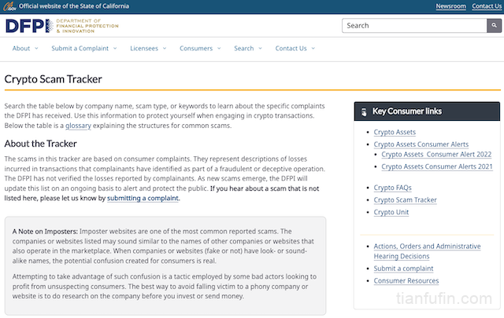
Task: Open the Licensees menu item
Action: click(x=144, y=49)
